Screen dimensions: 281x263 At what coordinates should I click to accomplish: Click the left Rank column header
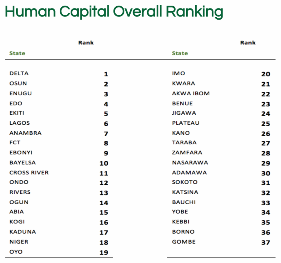tap(86, 43)
